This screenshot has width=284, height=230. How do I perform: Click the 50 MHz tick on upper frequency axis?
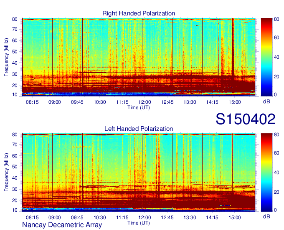15,52
